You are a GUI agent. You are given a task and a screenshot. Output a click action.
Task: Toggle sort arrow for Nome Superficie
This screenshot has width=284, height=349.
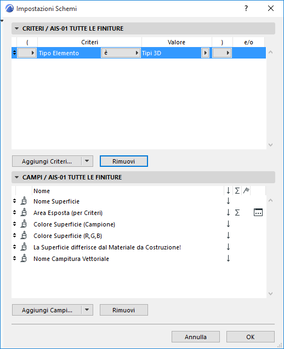tap(228, 201)
